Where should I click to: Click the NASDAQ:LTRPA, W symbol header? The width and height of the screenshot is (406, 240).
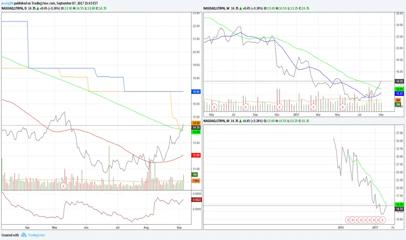coord(217,8)
